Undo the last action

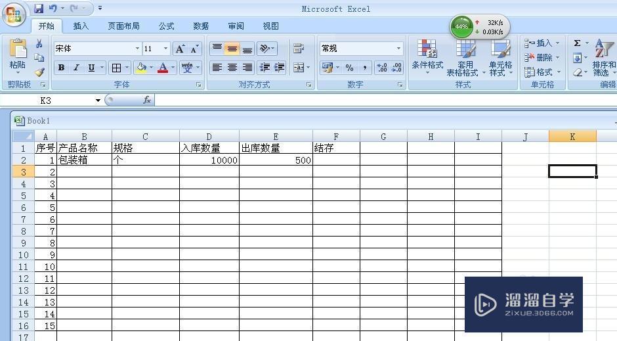(x=53, y=8)
